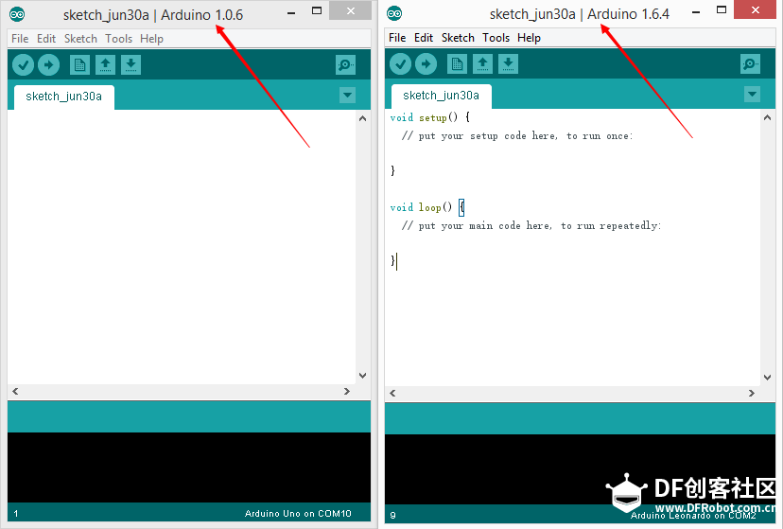Click scroll up arrow in Arduino 1.6.4 editor
Image resolution: width=783 pixels, height=529 pixels.
click(768, 117)
